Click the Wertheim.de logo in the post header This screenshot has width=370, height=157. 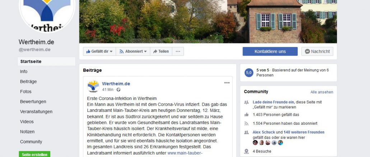[93, 86]
